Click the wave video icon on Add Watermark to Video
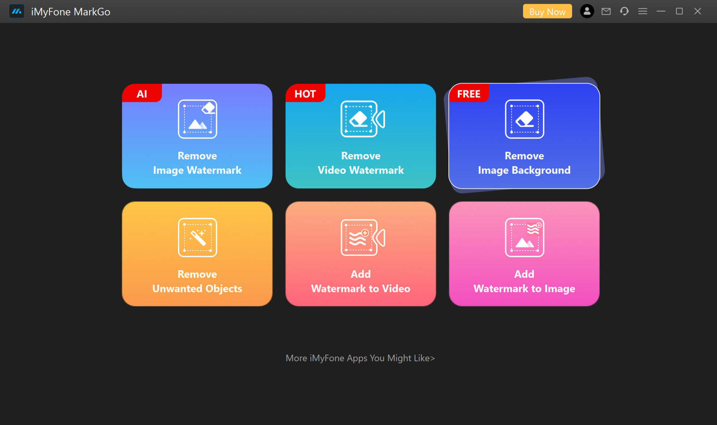The width and height of the screenshot is (717, 425). click(x=363, y=237)
